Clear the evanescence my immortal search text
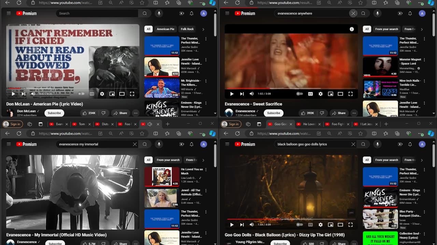The image size is (437, 245). click(x=135, y=144)
